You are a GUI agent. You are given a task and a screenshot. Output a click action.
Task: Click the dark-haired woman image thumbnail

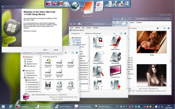click(x=152, y=75)
